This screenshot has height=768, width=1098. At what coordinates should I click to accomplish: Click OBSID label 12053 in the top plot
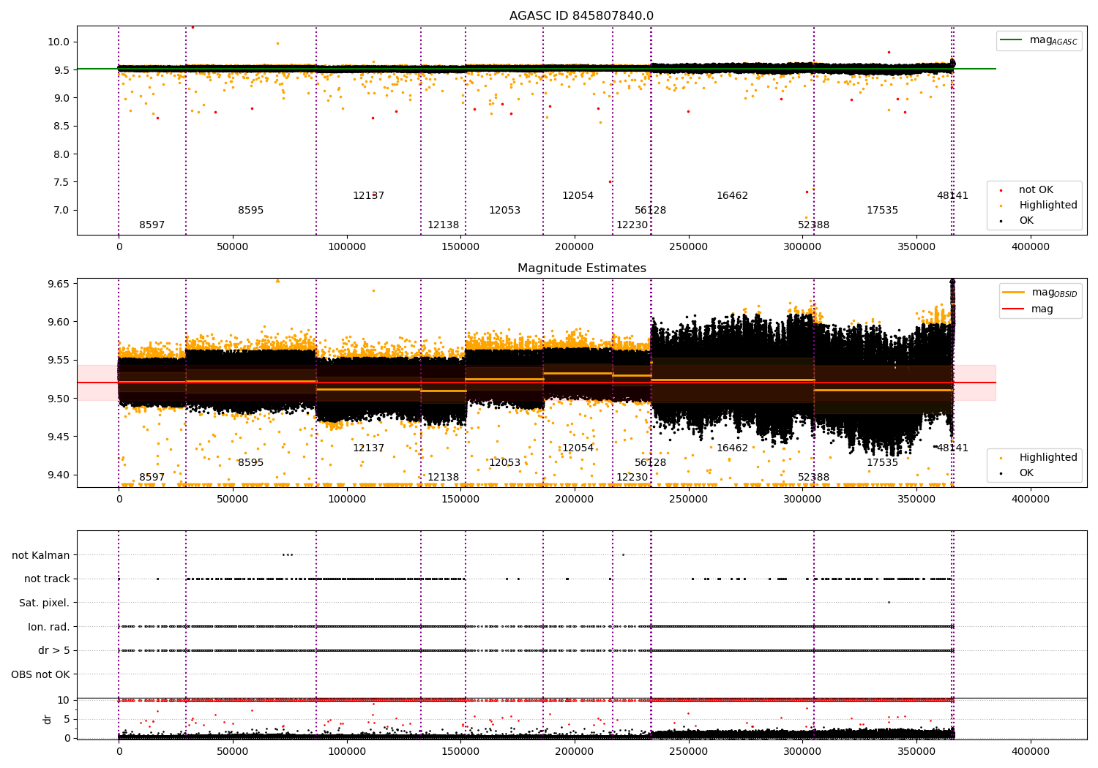(505, 210)
